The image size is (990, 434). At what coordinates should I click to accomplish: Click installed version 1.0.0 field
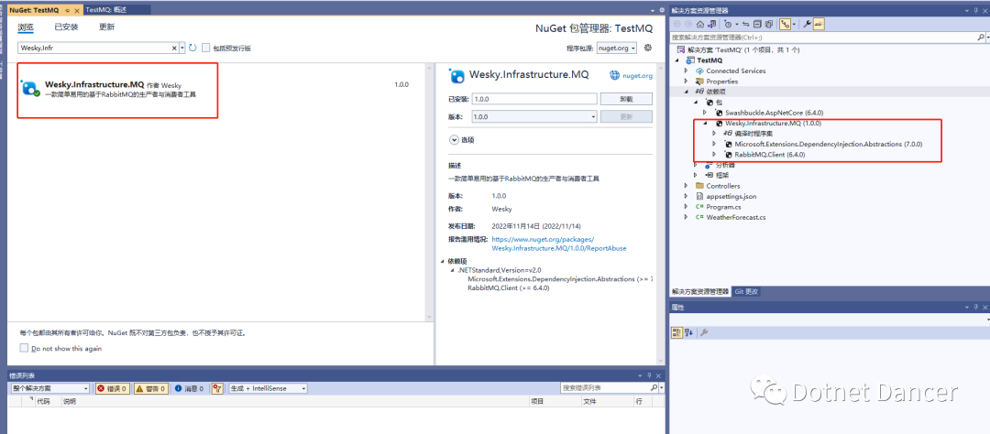(x=534, y=99)
